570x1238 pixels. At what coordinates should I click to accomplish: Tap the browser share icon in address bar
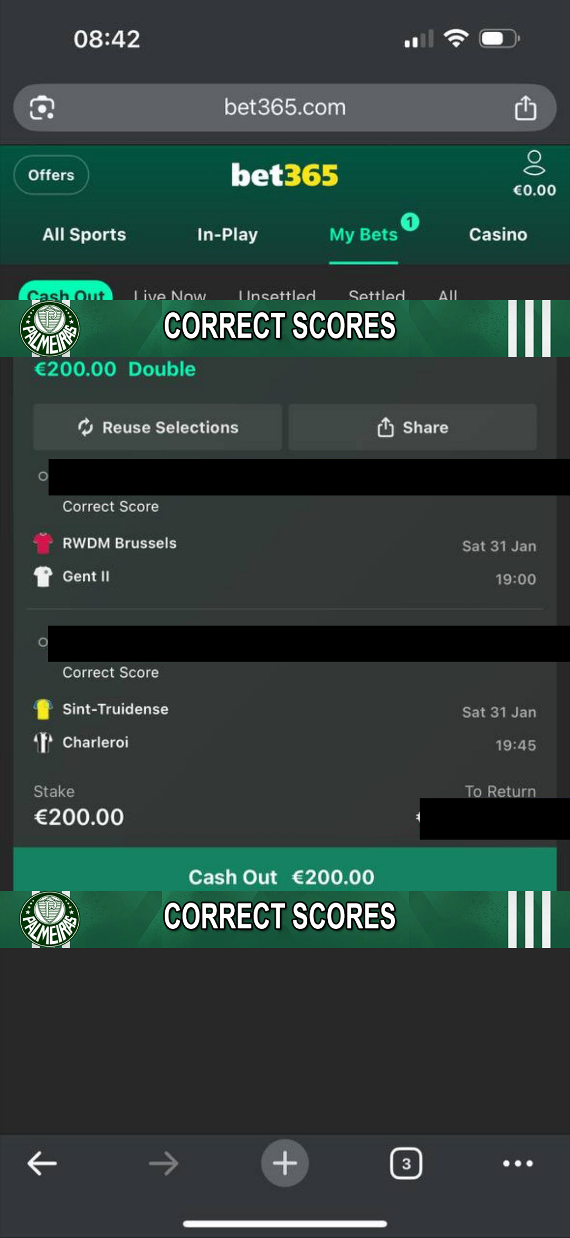tap(525, 108)
